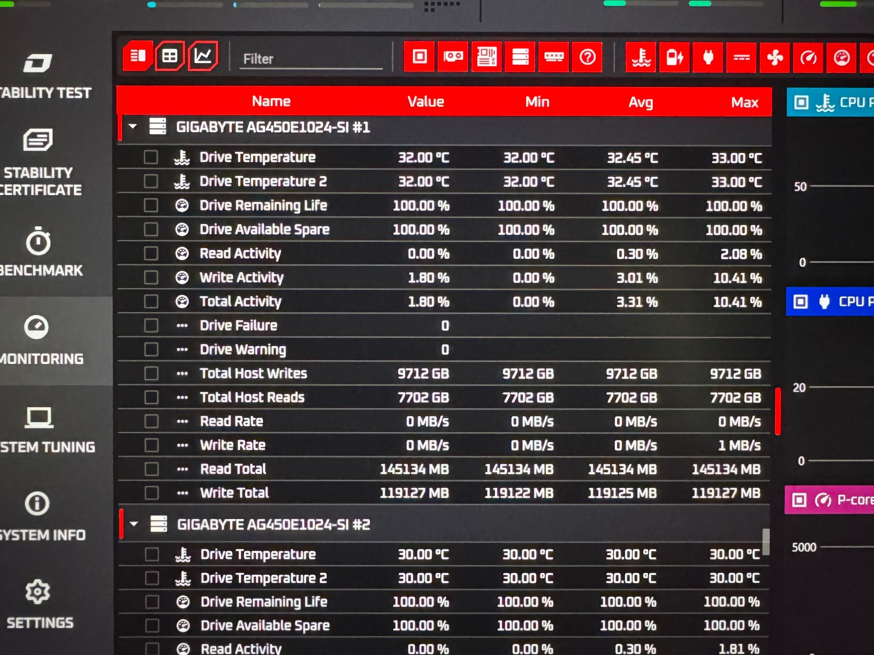
Task: Enable the Write Activity checkbox
Action: (151, 277)
